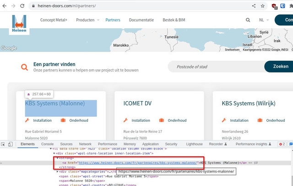Image resolution: width=293 pixels, height=186 pixels.
Task: Expand the mapcategories div node
Action: pos(58,171)
